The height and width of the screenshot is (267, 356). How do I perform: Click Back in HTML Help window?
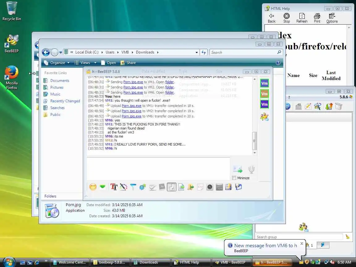(272, 18)
